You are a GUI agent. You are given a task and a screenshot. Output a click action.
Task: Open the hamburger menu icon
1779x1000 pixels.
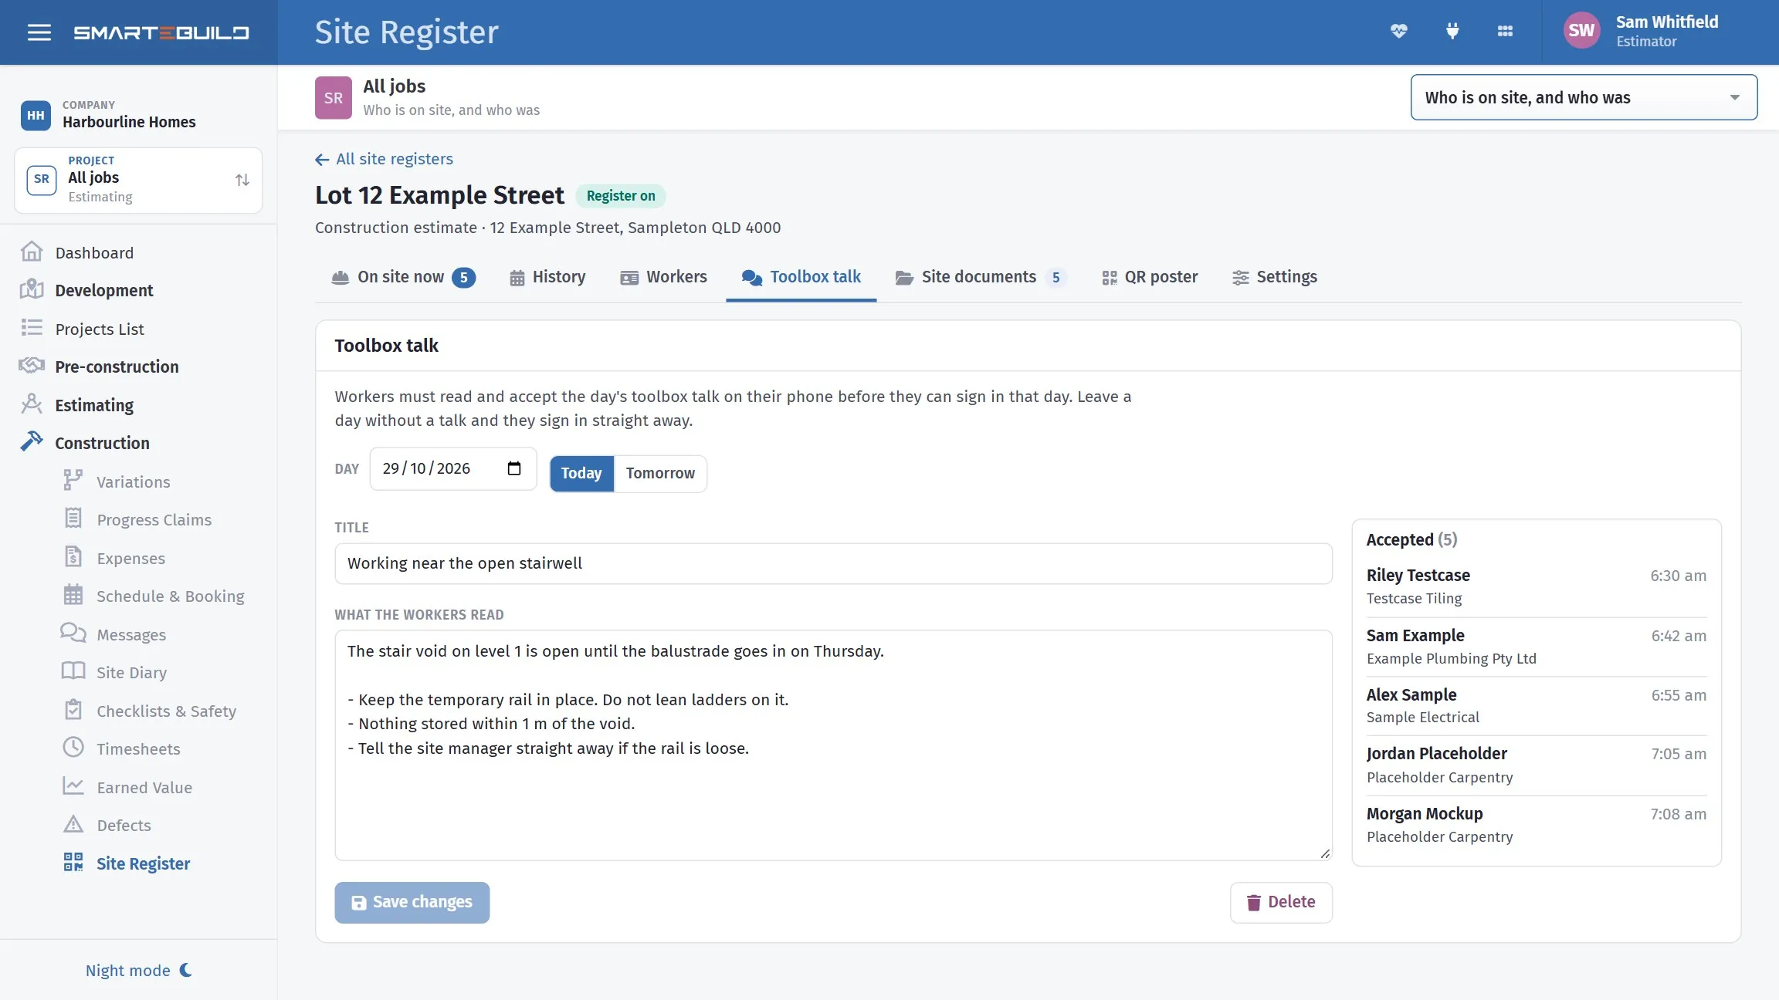[x=39, y=32]
